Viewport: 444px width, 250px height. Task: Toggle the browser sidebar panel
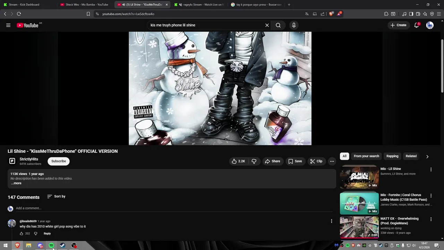pos(411,14)
